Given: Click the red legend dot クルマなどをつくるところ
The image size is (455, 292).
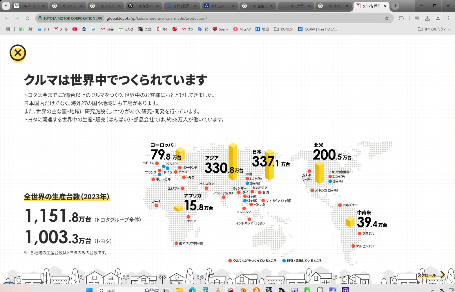Looking at the screenshot, I should 230,261.
